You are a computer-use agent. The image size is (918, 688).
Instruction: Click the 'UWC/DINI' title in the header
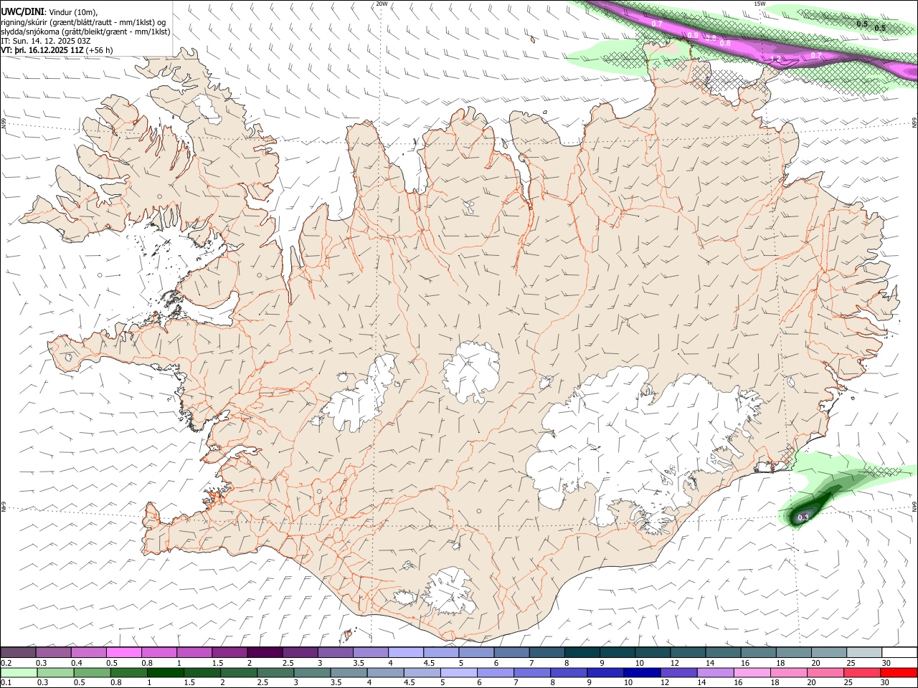(22, 11)
